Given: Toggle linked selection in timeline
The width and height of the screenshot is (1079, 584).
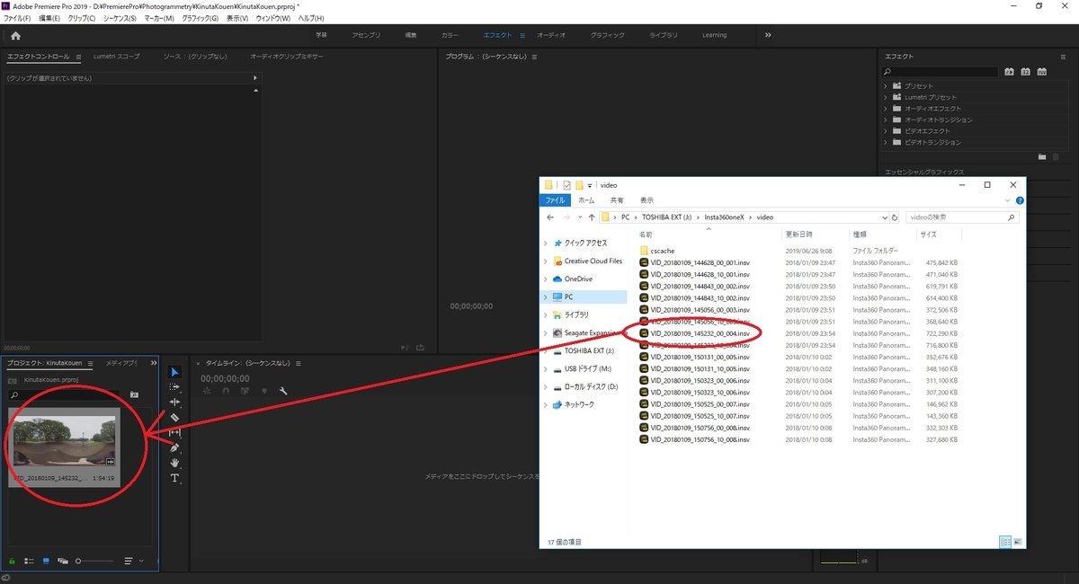Looking at the screenshot, I should [x=245, y=391].
